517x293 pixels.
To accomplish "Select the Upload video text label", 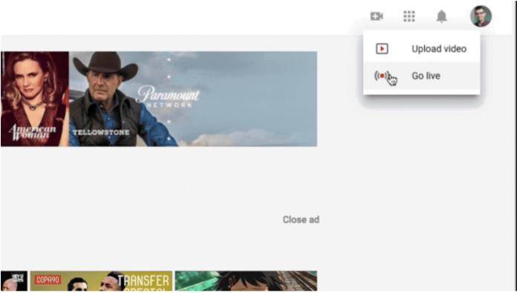I will (x=439, y=49).
